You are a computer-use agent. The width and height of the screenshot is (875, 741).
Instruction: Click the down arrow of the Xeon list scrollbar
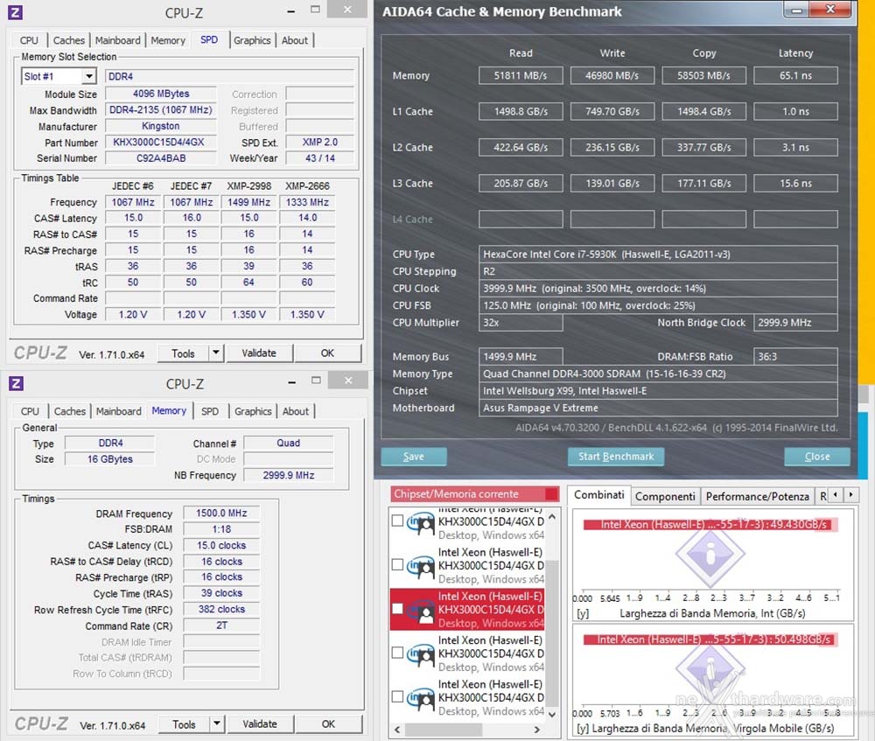(x=552, y=714)
